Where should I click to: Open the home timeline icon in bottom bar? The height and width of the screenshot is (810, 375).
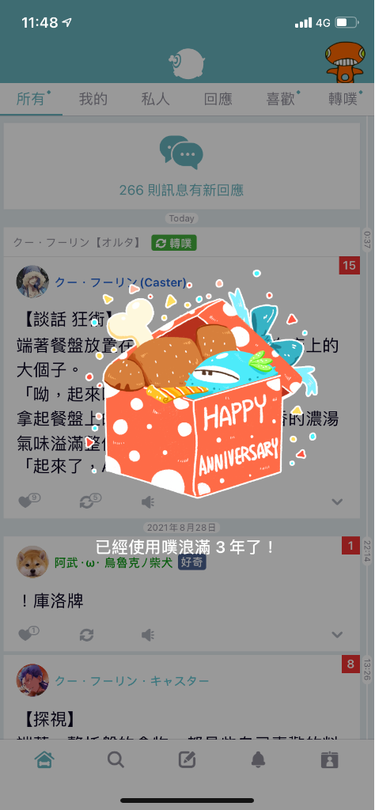45,759
